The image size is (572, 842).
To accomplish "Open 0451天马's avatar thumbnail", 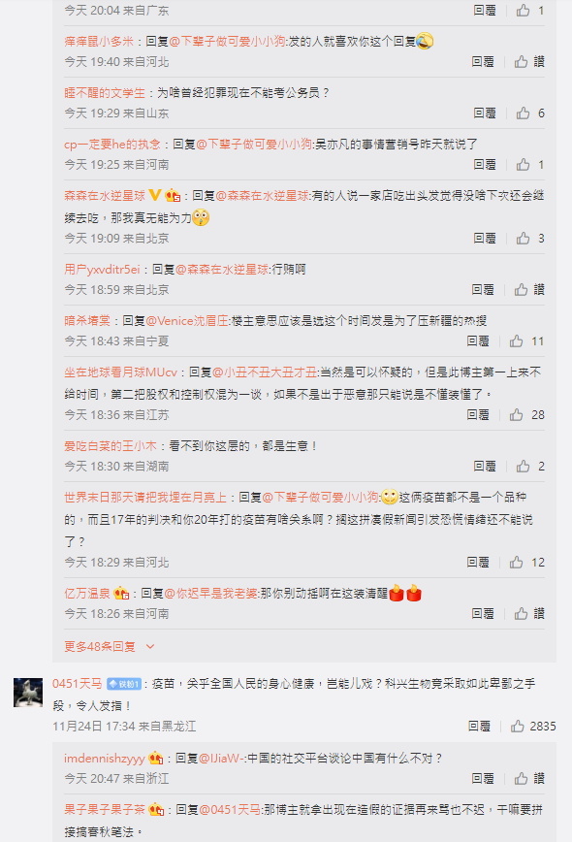I will 28,693.
